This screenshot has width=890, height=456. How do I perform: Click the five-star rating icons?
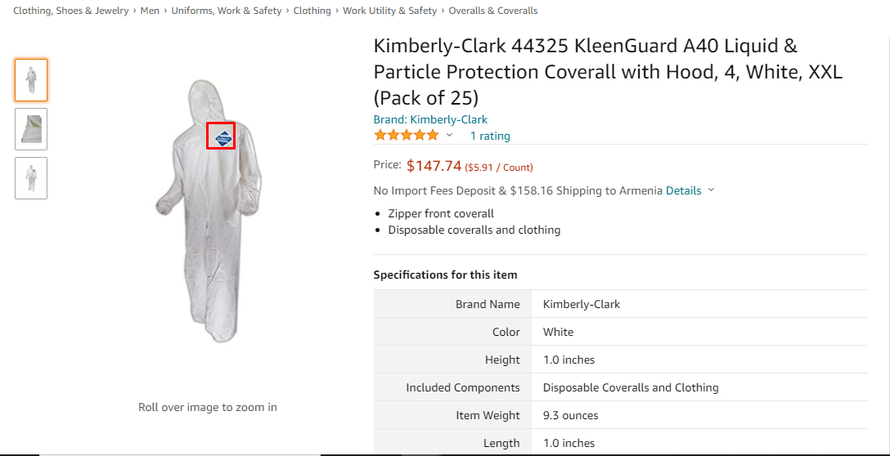[x=406, y=135]
